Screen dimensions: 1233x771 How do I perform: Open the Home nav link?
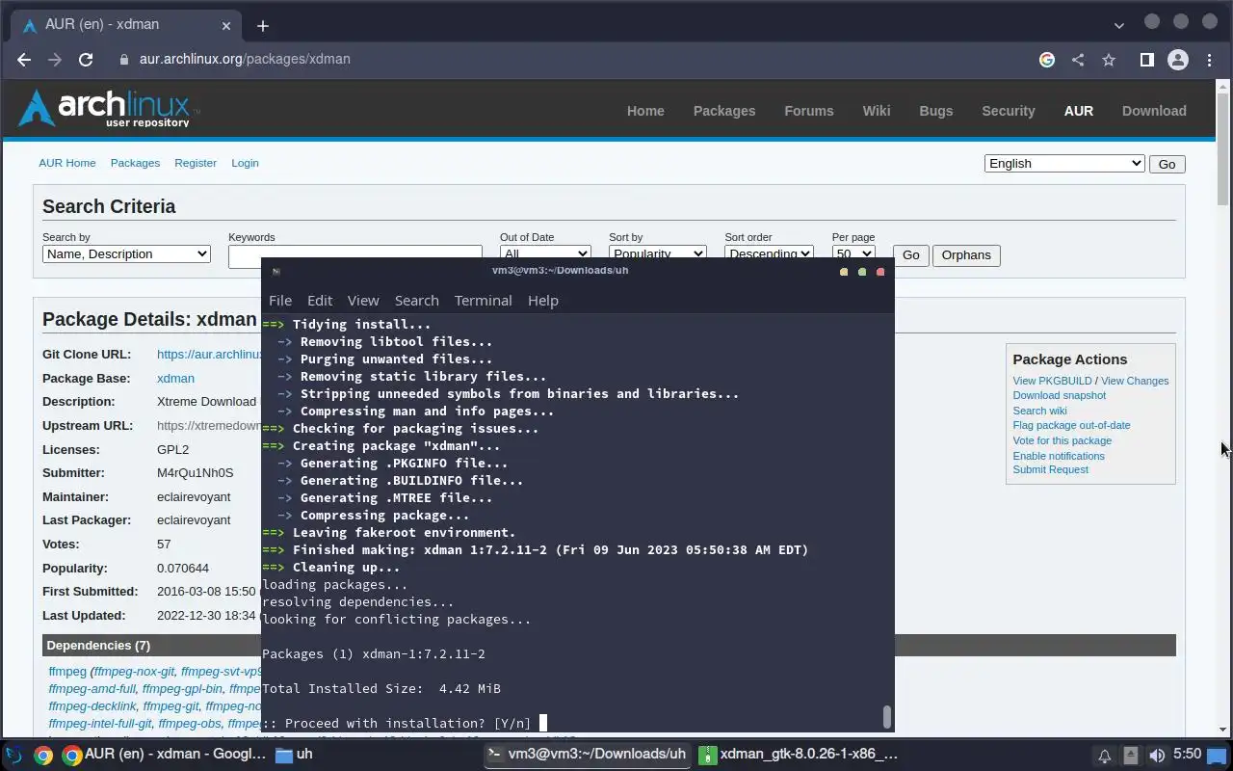pyautogui.click(x=645, y=111)
